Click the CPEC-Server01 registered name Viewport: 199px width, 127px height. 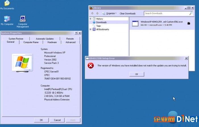51,72
